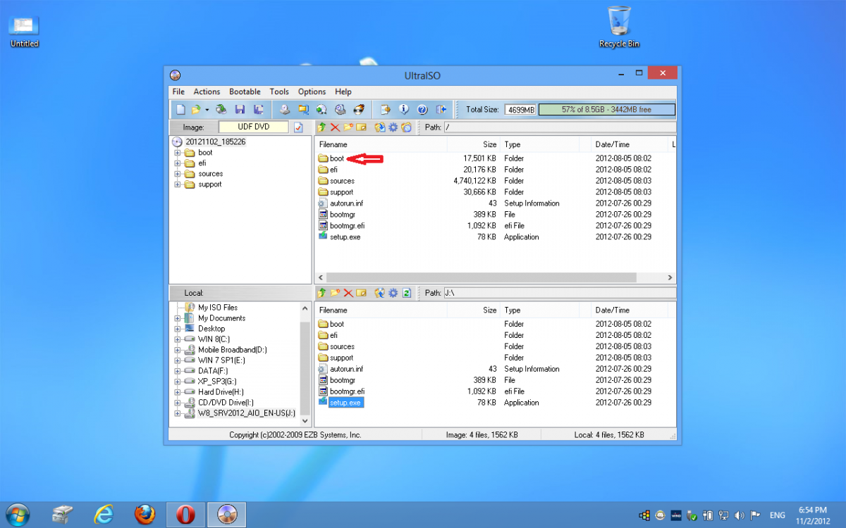Viewport: 846px width, 528px height.
Task: Click the Open CD/DVD icon with green arrow
Action: pyautogui.click(x=221, y=109)
